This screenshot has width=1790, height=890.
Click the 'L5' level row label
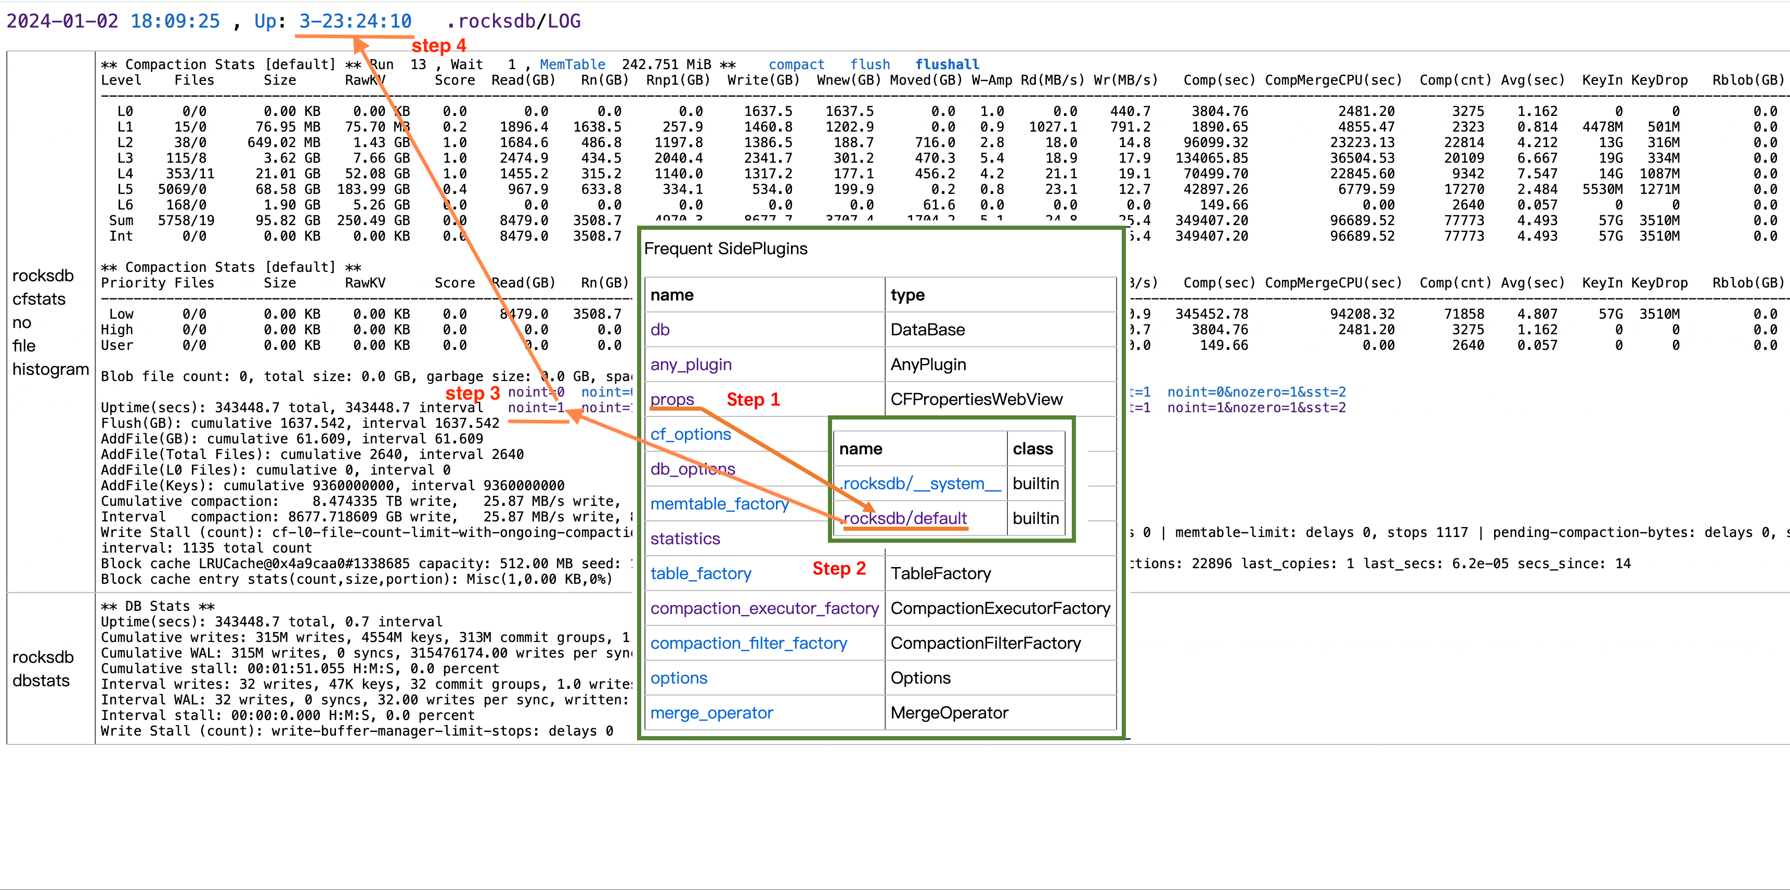click(125, 189)
